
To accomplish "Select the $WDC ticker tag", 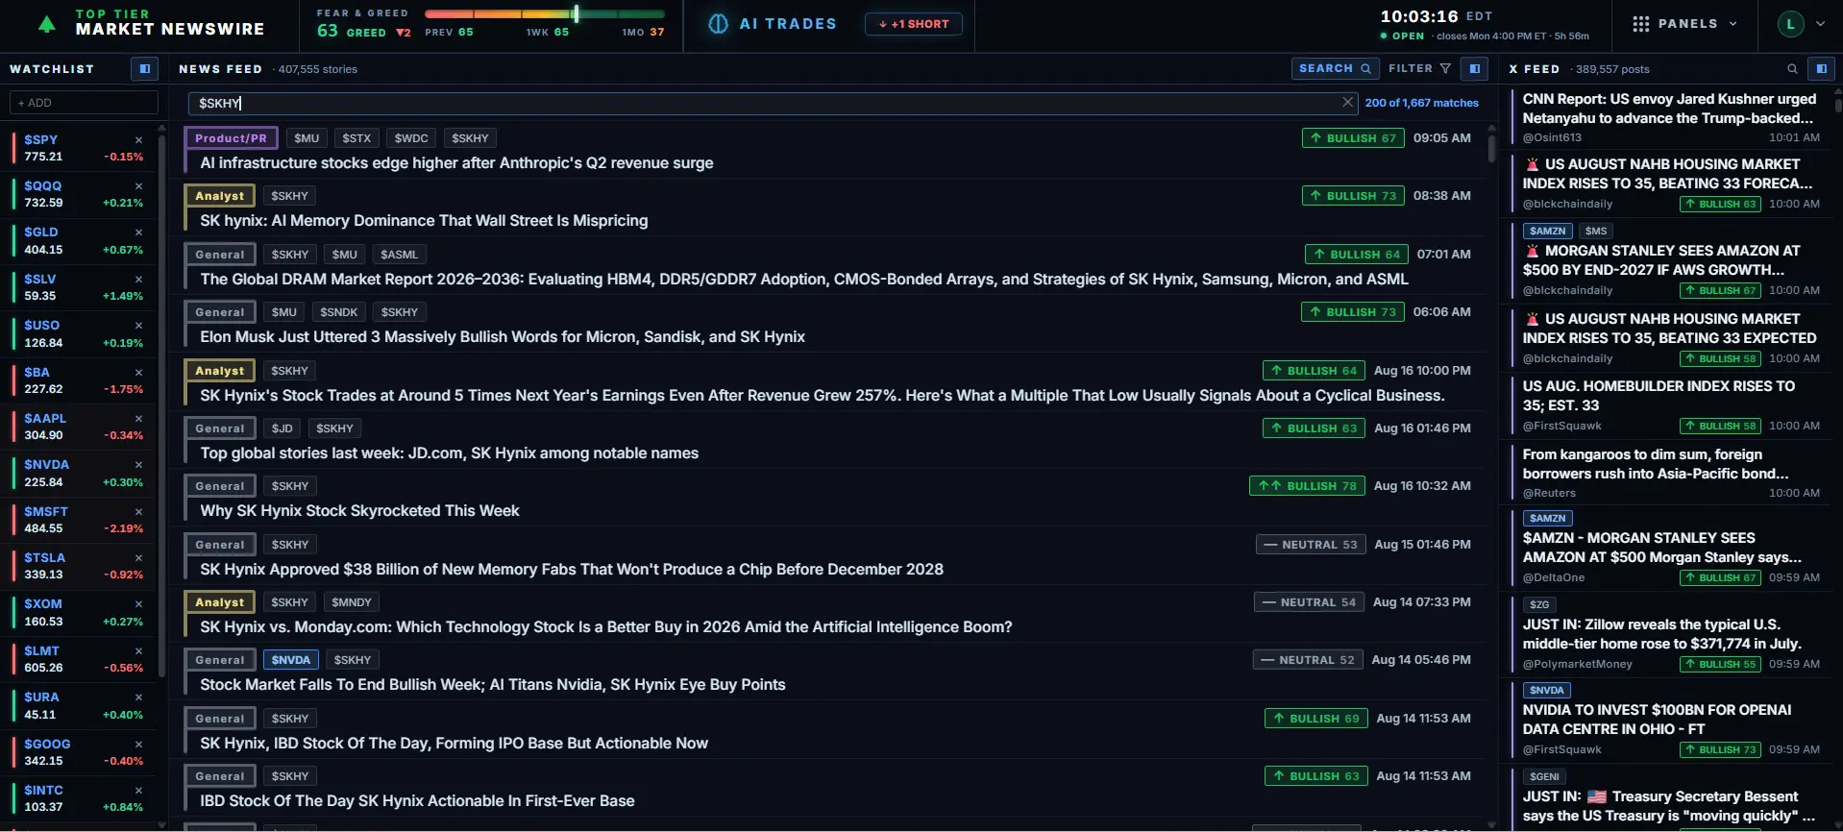I will click(411, 138).
